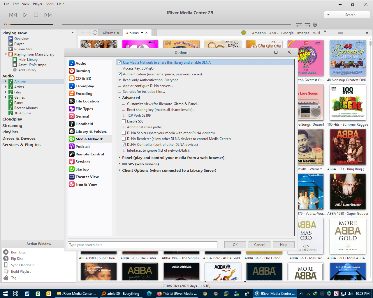373x298 pixels.
Task: Uncheck Use Media Network to share library
Action: click(x=119, y=63)
